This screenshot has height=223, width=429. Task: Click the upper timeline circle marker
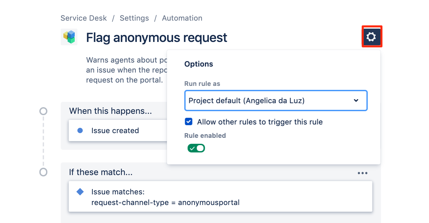pos(43,111)
